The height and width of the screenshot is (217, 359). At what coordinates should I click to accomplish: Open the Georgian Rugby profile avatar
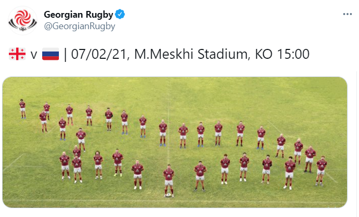[23, 21]
